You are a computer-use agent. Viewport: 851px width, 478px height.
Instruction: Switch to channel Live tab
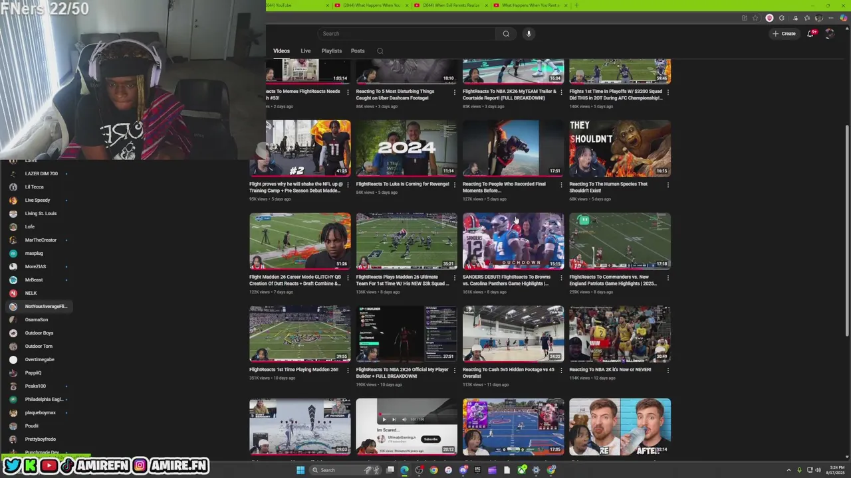pyautogui.click(x=305, y=51)
